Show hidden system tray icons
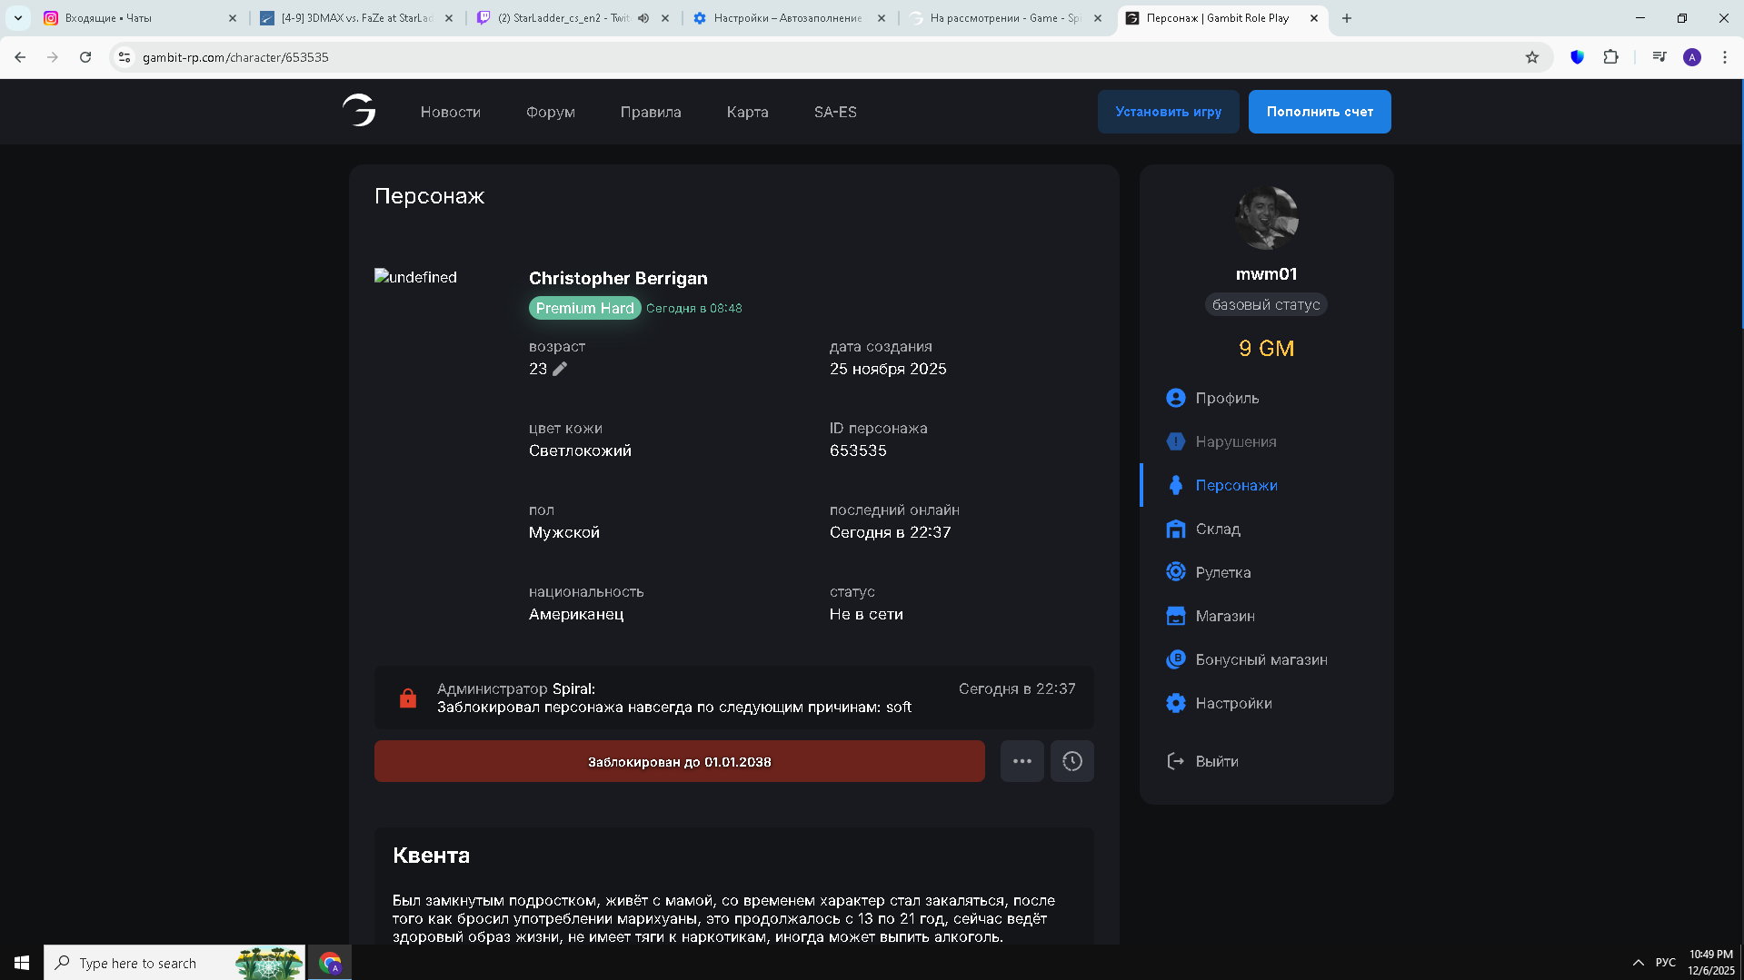The height and width of the screenshot is (980, 1744). tap(1638, 962)
